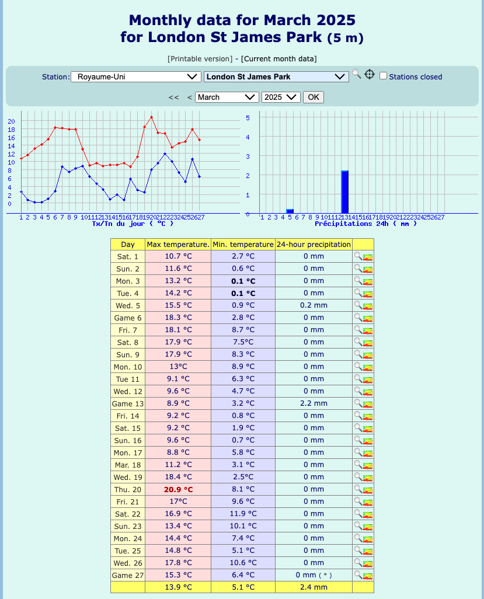Open the map icon for Mar. 18

coord(368,465)
